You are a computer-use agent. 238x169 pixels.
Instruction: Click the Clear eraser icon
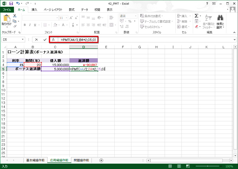point(196,27)
